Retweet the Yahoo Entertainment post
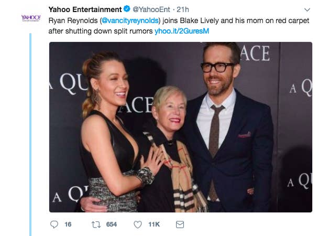The height and width of the screenshot is (236, 329). coord(96,224)
